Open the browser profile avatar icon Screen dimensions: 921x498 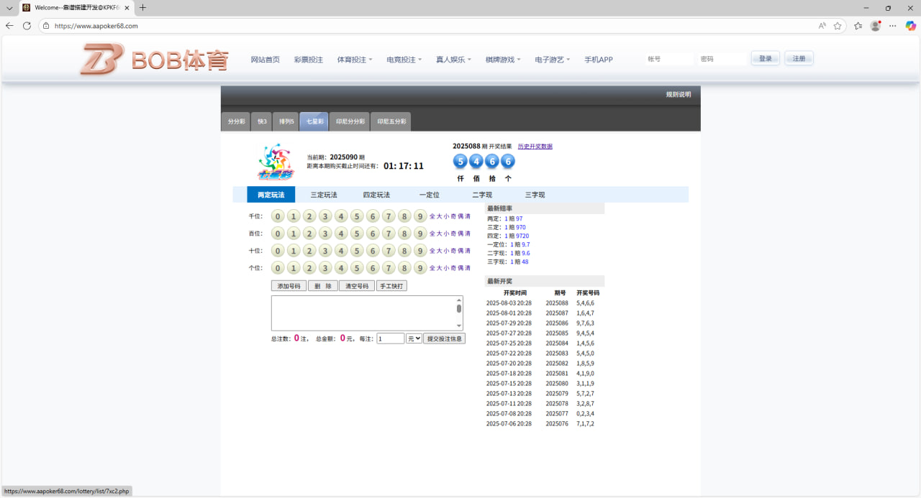coord(875,26)
